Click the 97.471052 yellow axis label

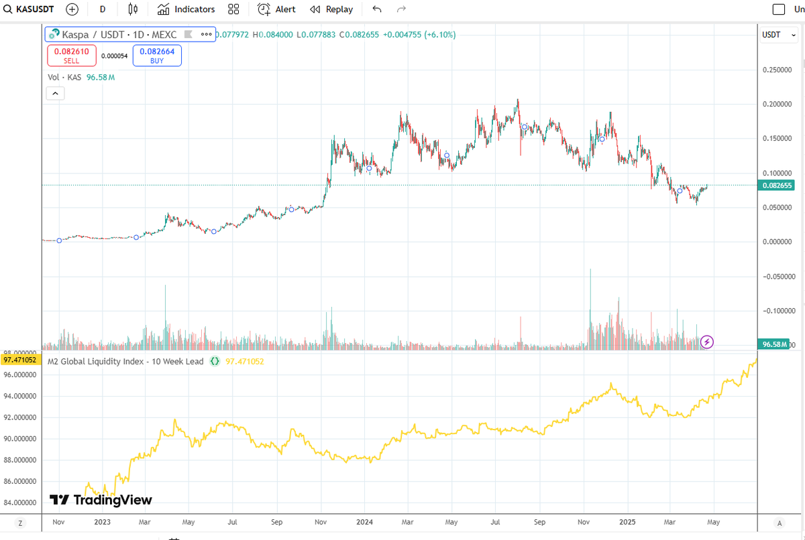[x=20, y=360]
